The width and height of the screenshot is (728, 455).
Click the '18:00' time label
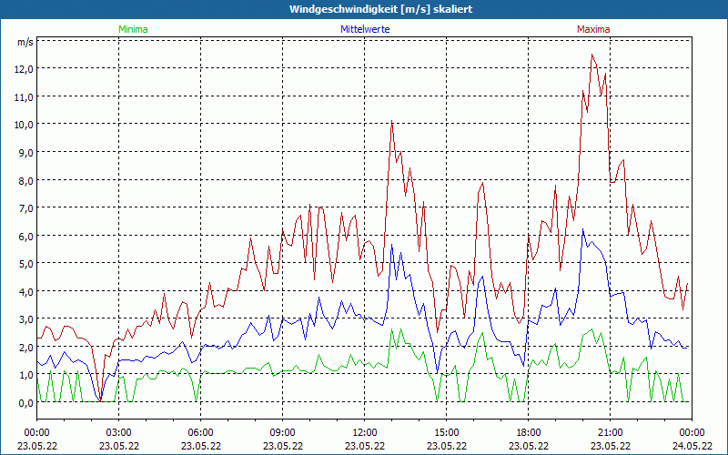[x=529, y=433]
